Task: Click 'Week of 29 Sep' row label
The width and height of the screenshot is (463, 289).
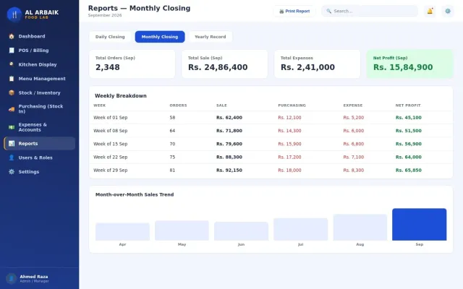Action: 111,171
